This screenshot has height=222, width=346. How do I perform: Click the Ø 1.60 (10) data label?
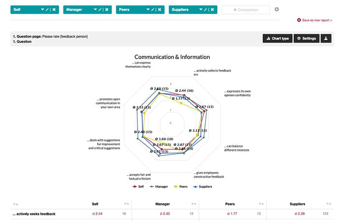coord(164,139)
